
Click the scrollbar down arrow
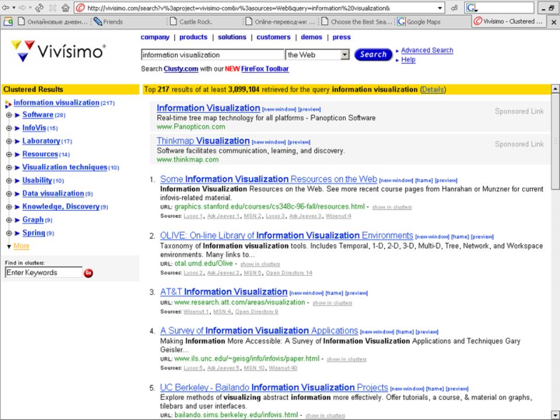point(555,415)
